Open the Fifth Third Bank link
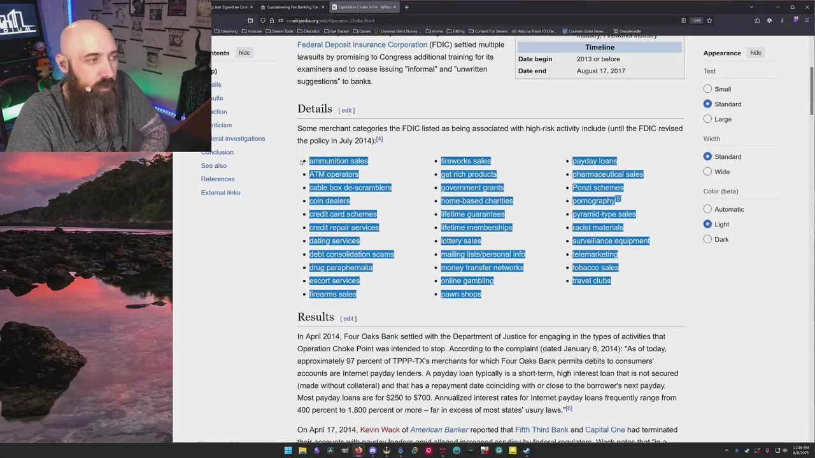 (542, 430)
